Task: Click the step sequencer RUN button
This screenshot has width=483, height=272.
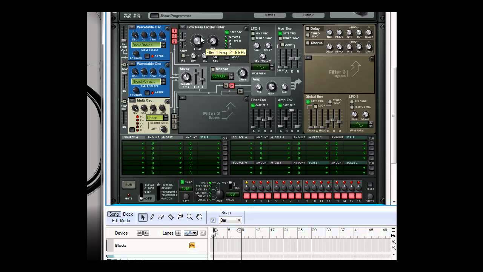Action: point(129,185)
